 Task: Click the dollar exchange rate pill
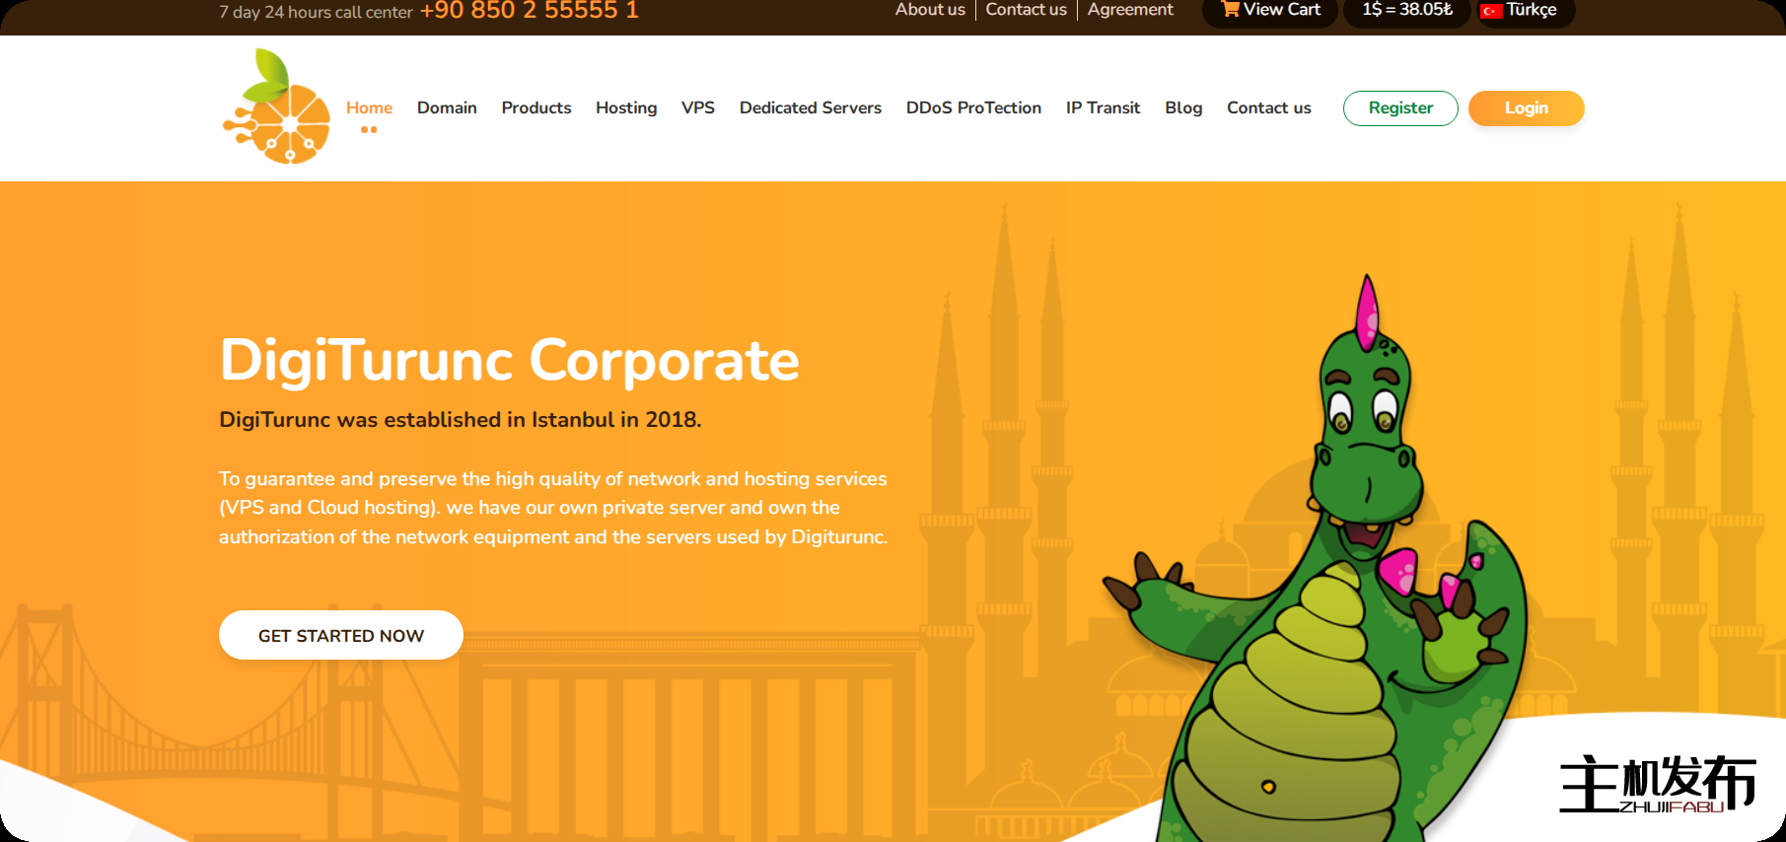pos(1407,10)
